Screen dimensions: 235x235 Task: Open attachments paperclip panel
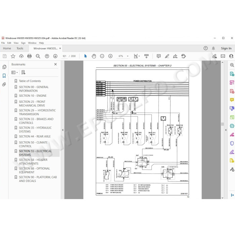4,84
